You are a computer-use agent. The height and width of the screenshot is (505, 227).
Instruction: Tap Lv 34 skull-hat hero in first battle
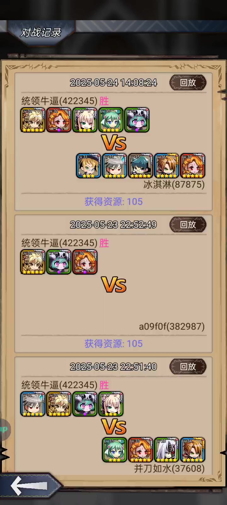tap(137, 120)
